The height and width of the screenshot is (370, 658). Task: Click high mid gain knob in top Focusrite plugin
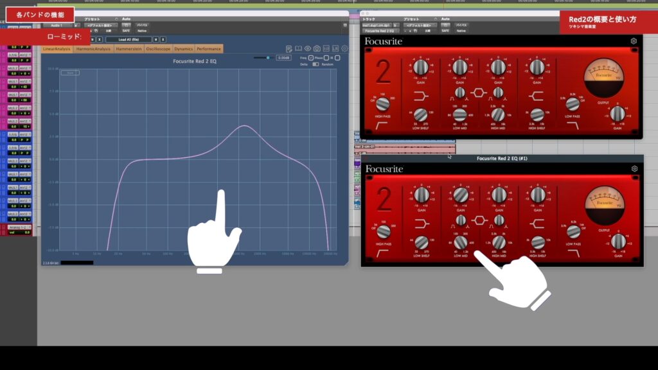(x=498, y=67)
